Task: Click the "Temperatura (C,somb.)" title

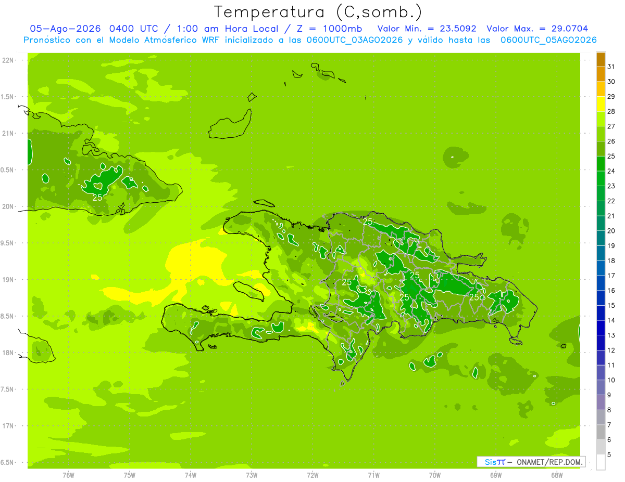Action: pyautogui.click(x=318, y=12)
